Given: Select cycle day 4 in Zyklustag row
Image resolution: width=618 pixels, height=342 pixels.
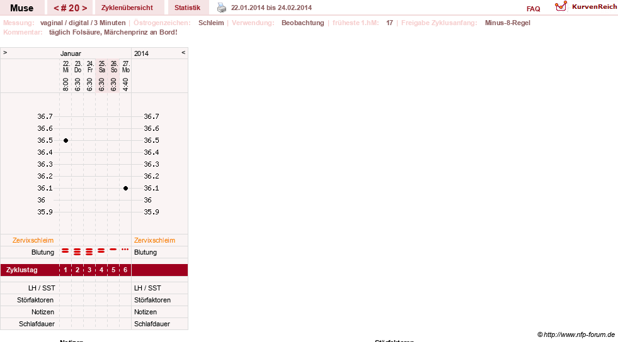Looking at the screenshot, I should 101,270.
